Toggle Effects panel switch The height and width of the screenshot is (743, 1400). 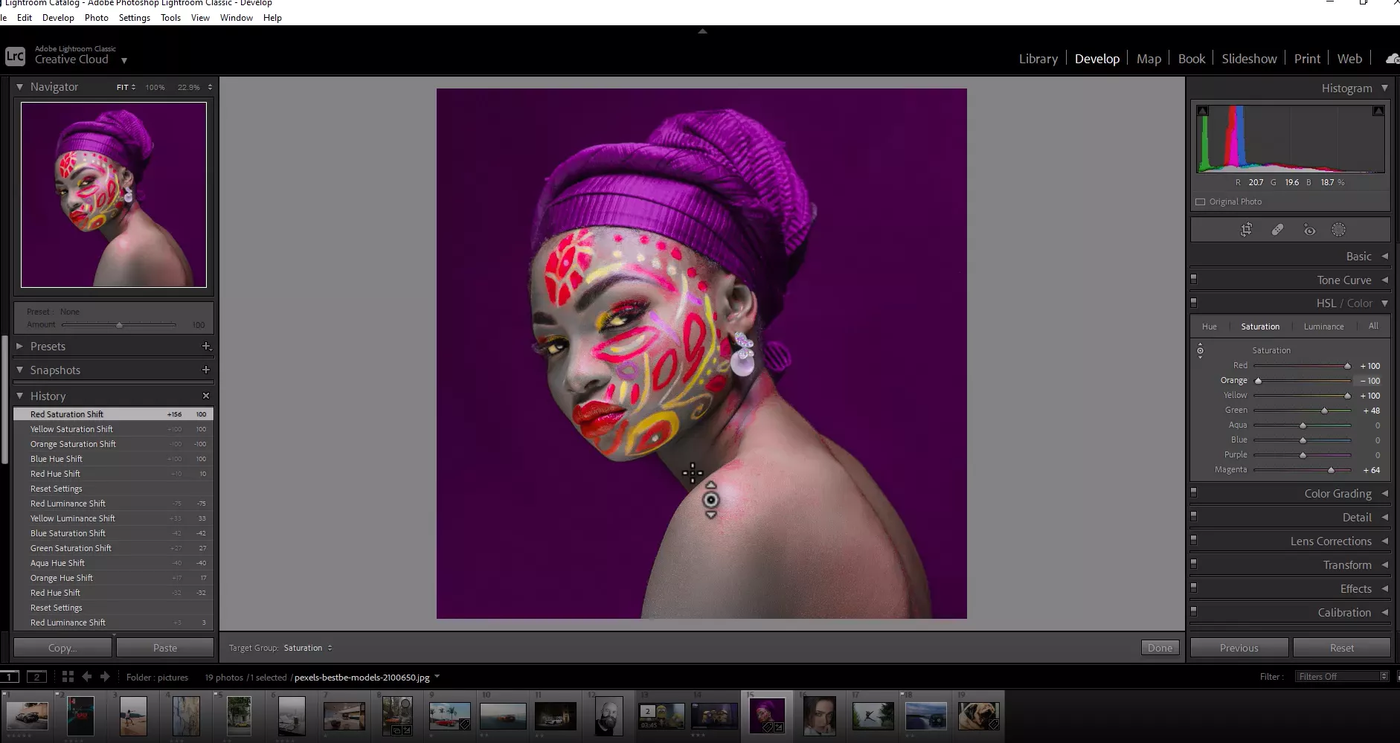1194,588
